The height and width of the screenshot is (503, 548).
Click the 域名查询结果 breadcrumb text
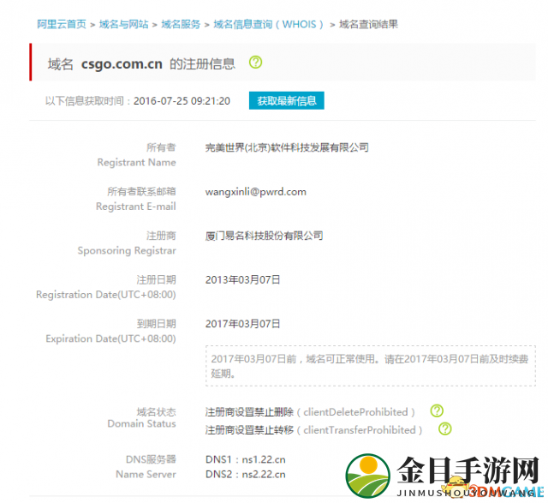coord(368,24)
